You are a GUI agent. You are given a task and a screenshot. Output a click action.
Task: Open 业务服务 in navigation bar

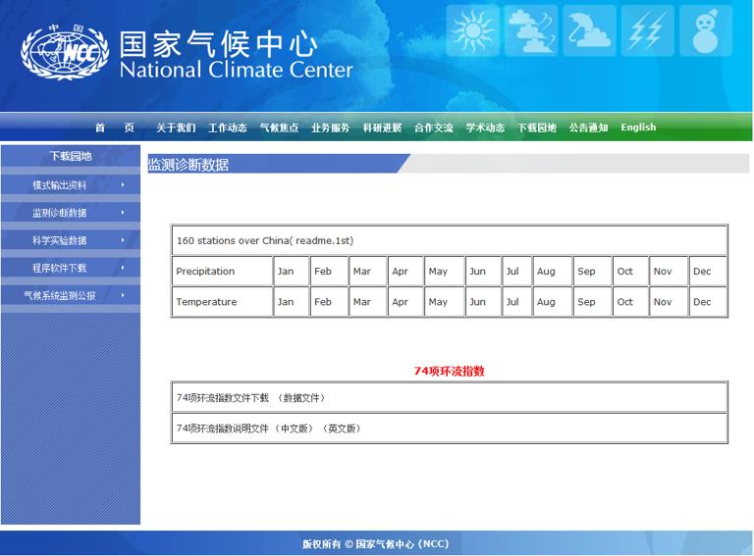(330, 127)
